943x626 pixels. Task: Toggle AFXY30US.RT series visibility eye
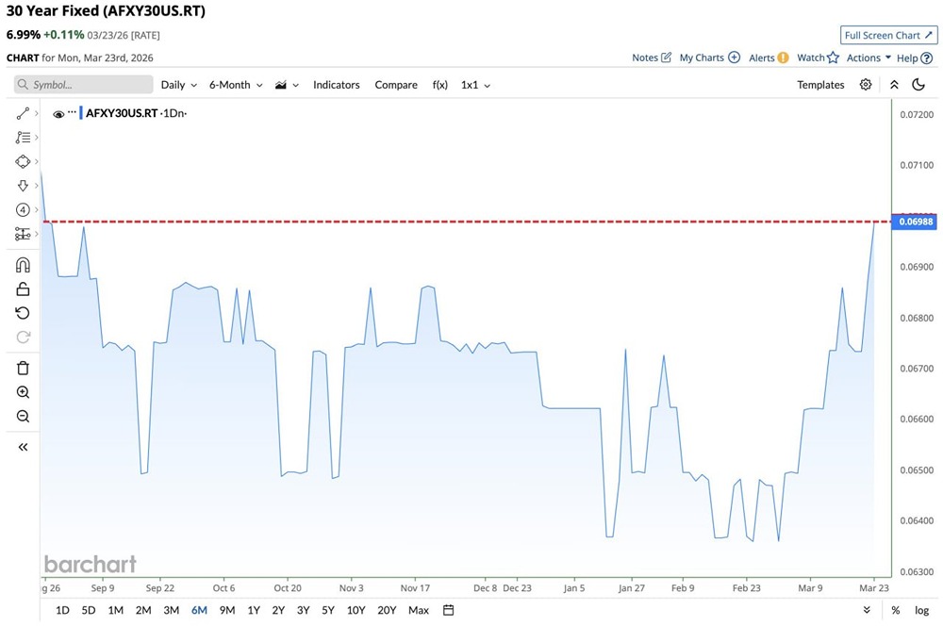tap(58, 114)
